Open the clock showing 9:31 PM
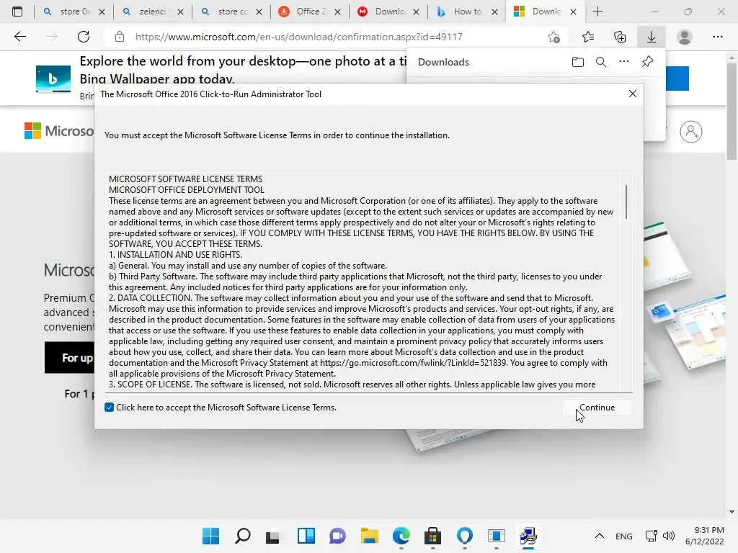 [705, 536]
